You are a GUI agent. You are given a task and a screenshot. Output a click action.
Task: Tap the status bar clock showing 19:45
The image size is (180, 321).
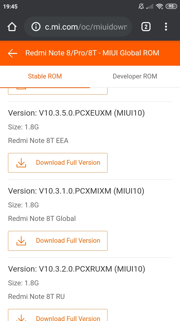click(10, 7)
